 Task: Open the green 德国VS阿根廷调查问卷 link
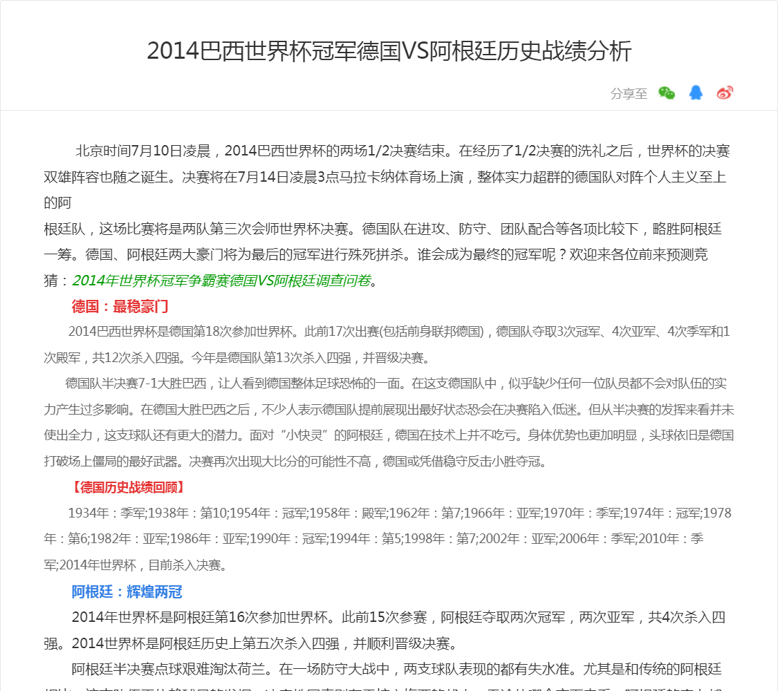click(221, 281)
